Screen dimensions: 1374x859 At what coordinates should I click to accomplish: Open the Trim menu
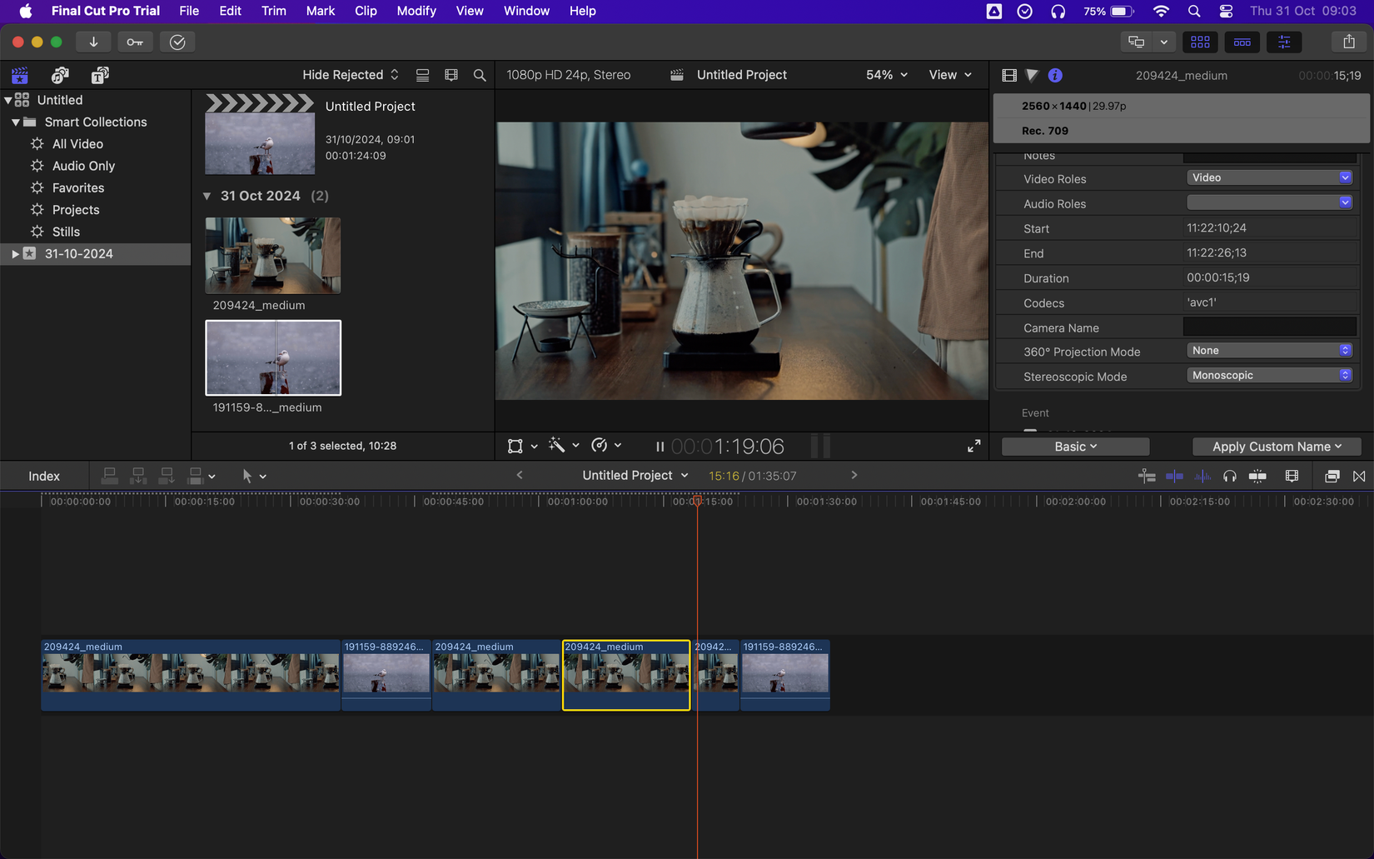(x=273, y=11)
